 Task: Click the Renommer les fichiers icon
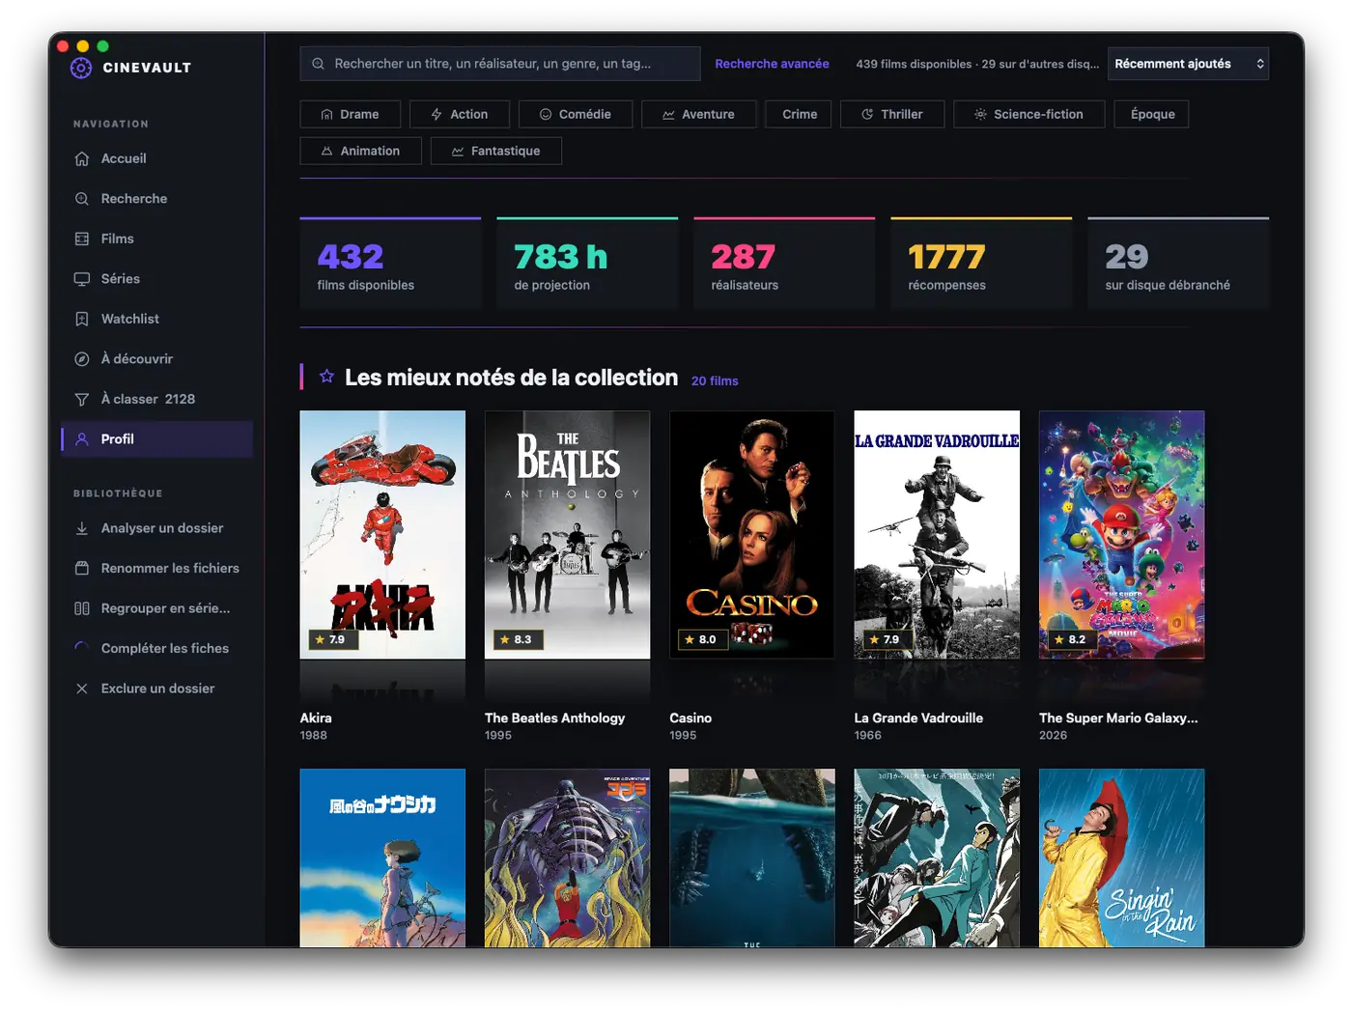(x=82, y=569)
